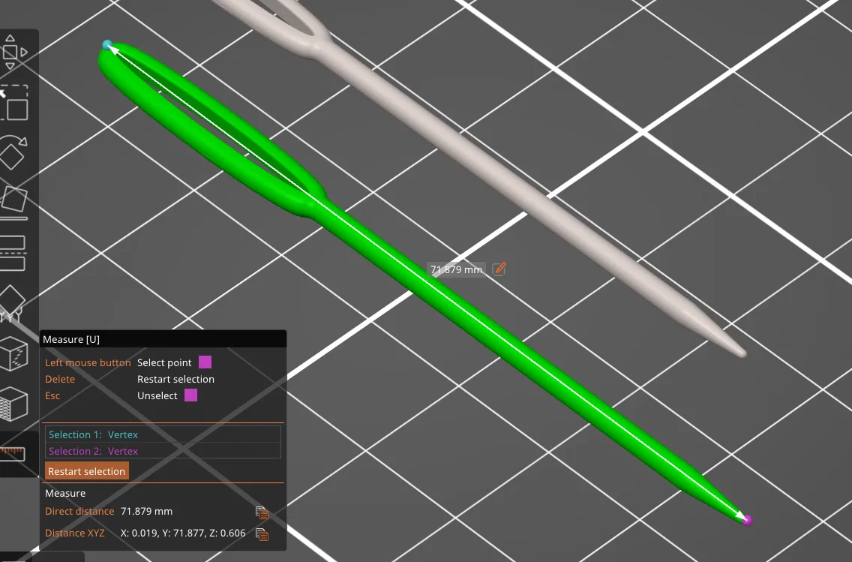The image size is (852, 562).
Task: Select the Place on face tool
Action: 13,203
